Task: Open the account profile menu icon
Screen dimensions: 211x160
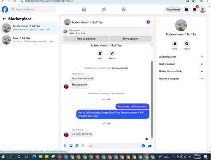Action: pyautogui.click(x=203, y=10)
